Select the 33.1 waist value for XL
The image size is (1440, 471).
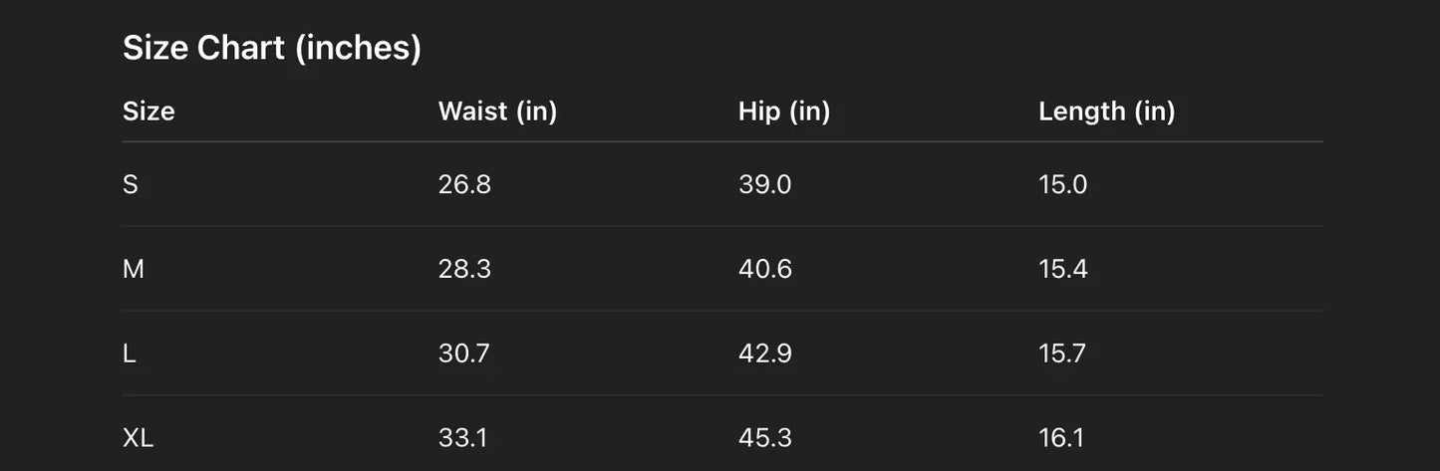463,437
